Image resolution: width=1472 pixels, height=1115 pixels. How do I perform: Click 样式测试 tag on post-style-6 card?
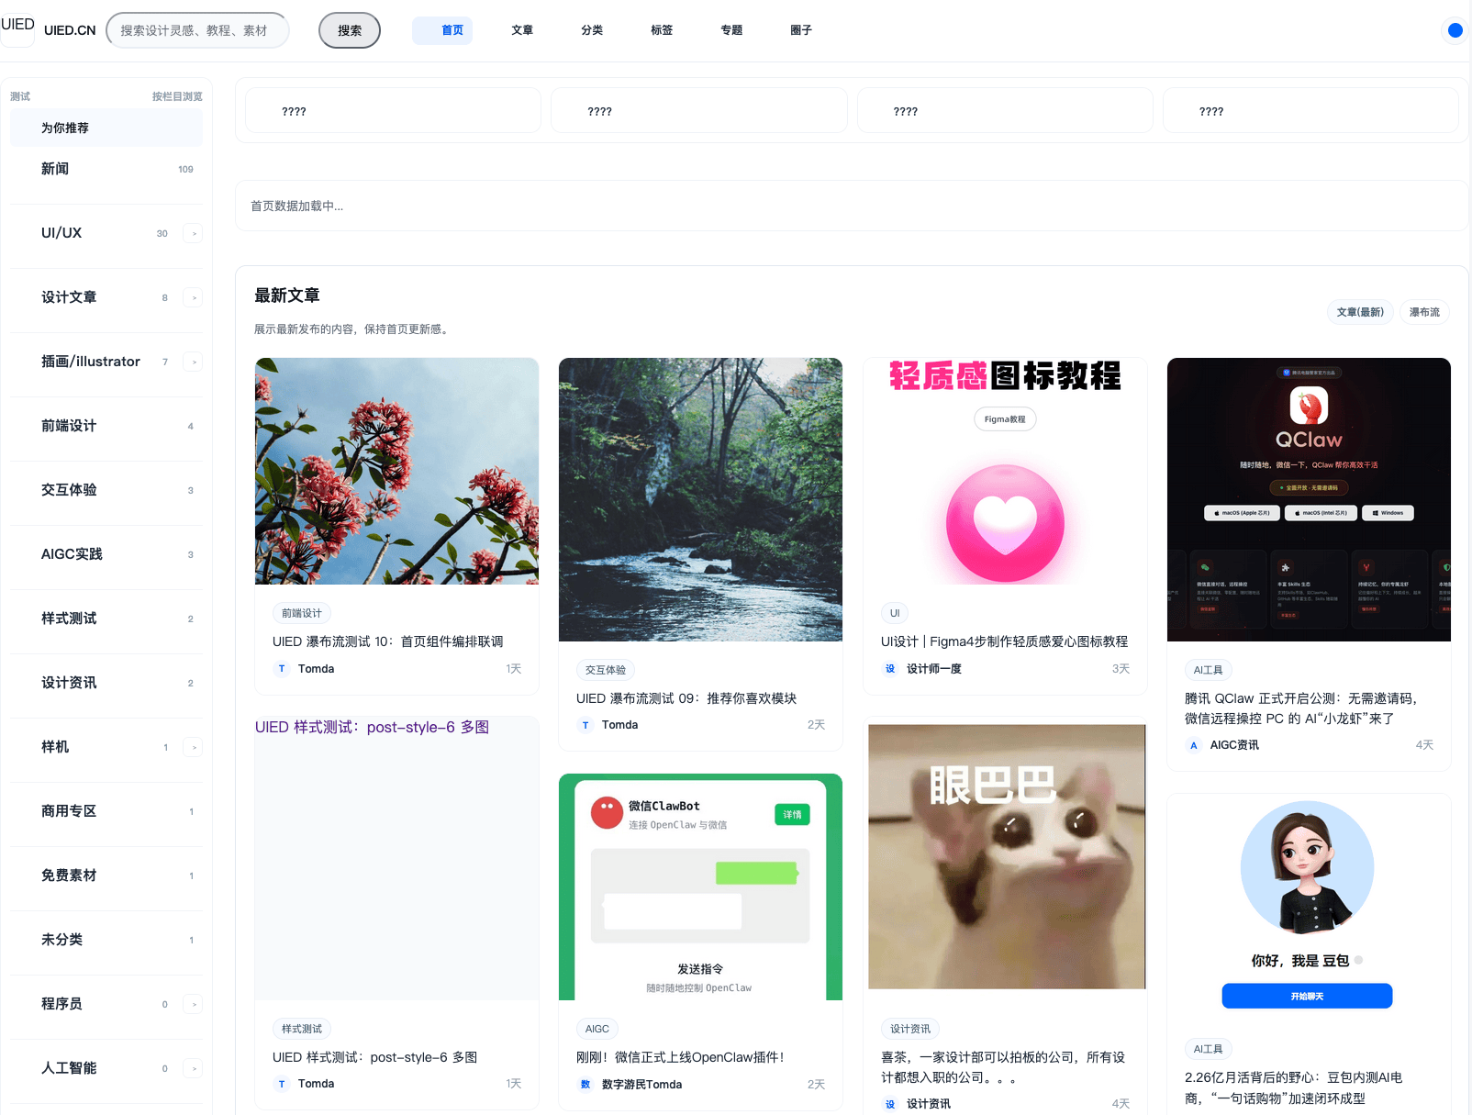[x=302, y=1029]
